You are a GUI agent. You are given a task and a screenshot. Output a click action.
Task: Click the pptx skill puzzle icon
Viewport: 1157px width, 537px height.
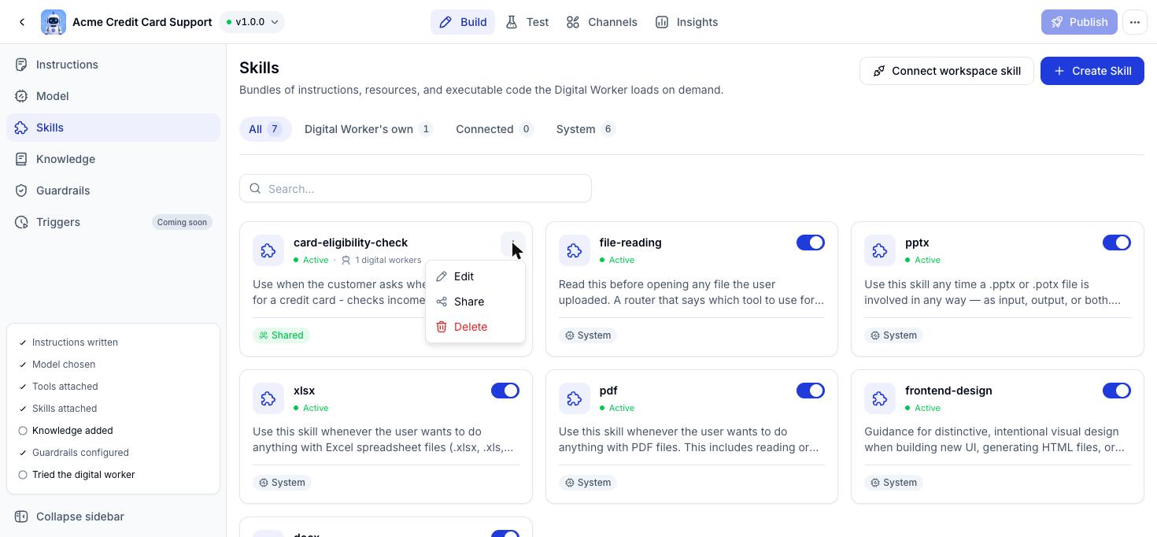[x=880, y=250]
